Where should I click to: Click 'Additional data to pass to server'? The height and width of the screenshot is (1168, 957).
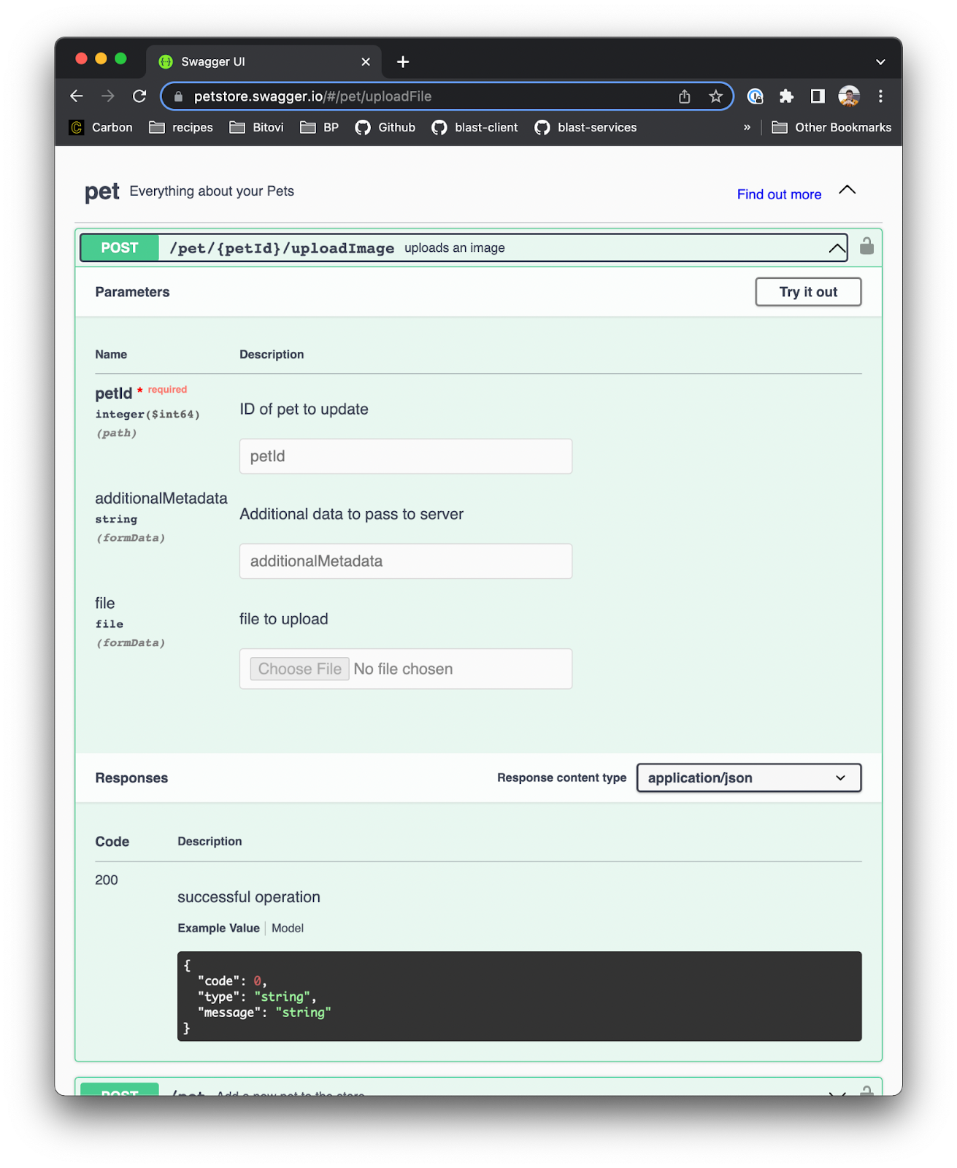351,515
